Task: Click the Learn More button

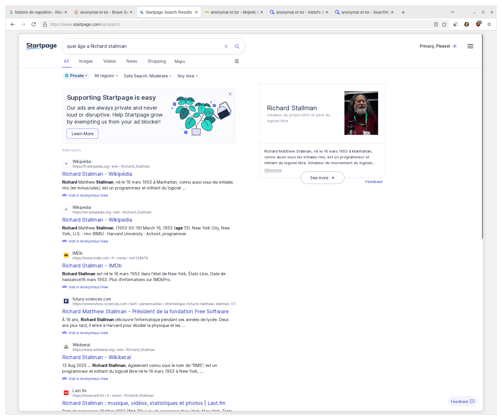Action: coord(82,134)
